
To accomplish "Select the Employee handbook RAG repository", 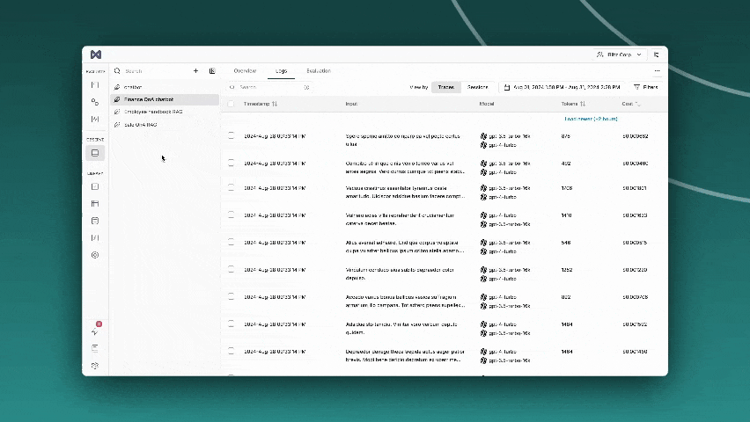I will point(165,112).
